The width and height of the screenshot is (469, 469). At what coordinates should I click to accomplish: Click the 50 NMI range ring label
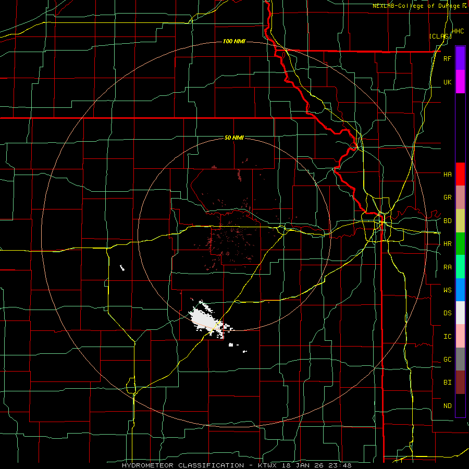pos(234,138)
